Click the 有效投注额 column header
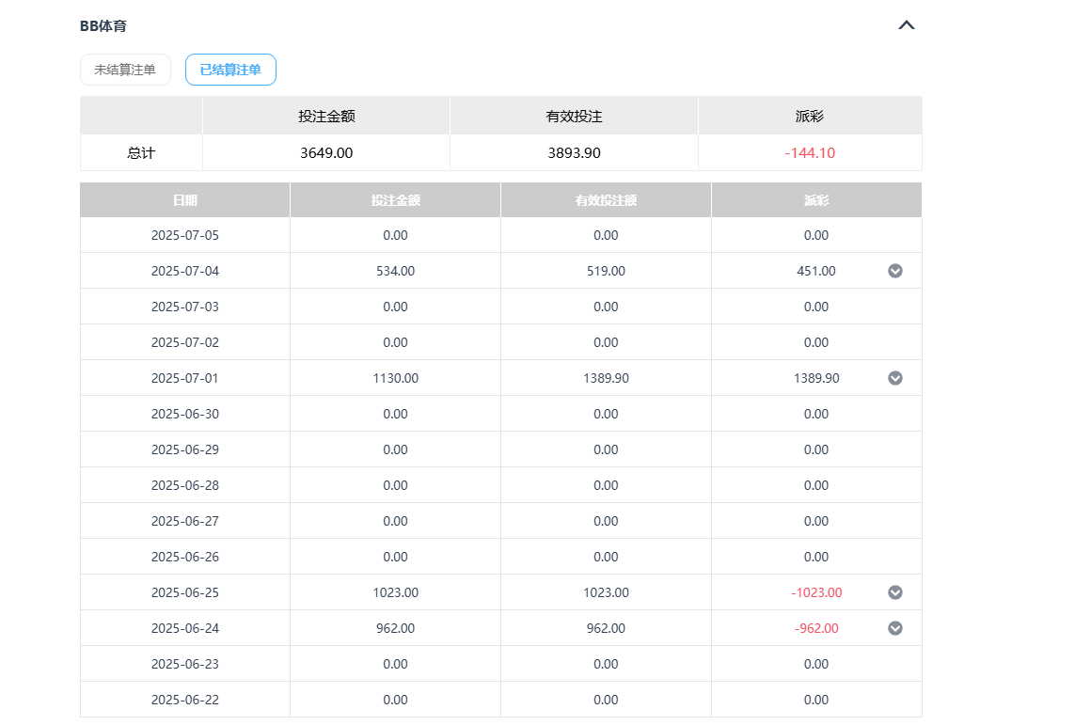1075x725 pixels. point(606,200)
